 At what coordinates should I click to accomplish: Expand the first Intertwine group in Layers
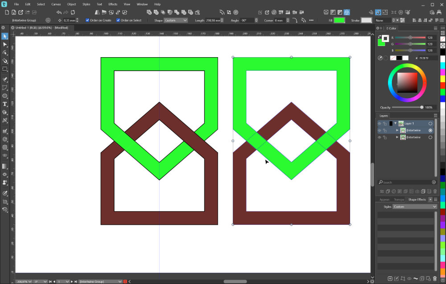[397, 130]
